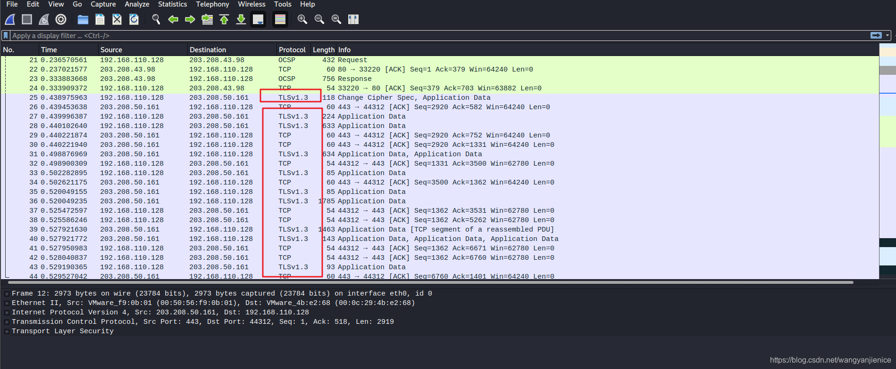Save this capture file
896x369 pixels.
pos(100,19)
